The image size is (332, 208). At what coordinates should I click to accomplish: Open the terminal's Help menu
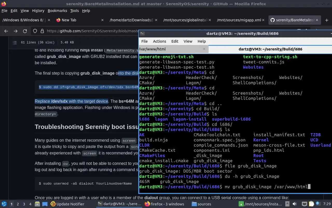[x=202, y=41]
